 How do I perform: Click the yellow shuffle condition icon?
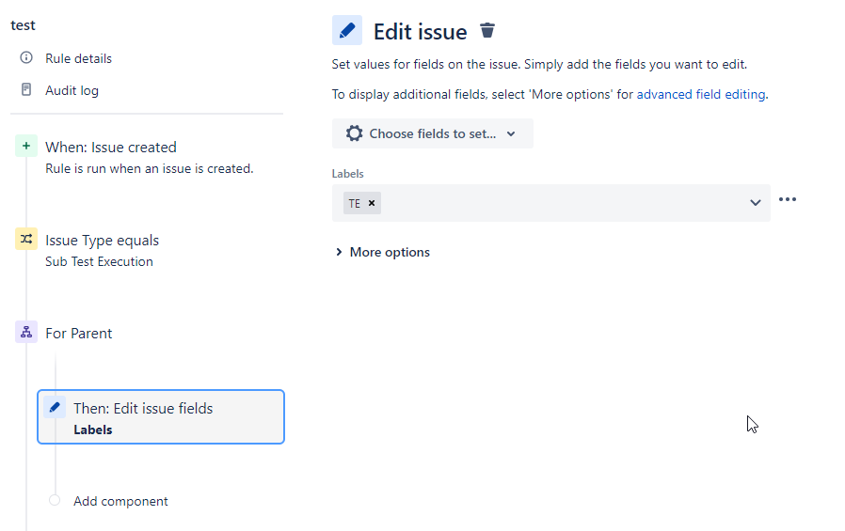click(26, 240)
